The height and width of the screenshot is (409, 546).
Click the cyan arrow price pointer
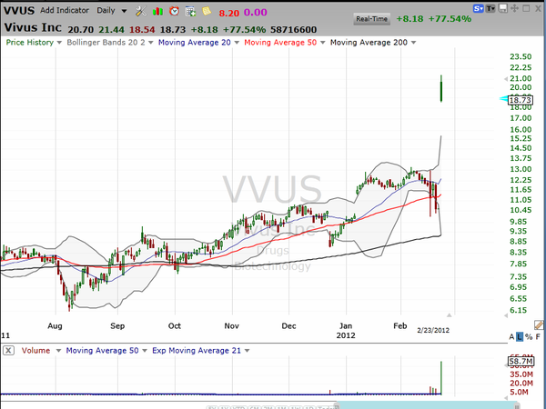click(x=503, y=99)
